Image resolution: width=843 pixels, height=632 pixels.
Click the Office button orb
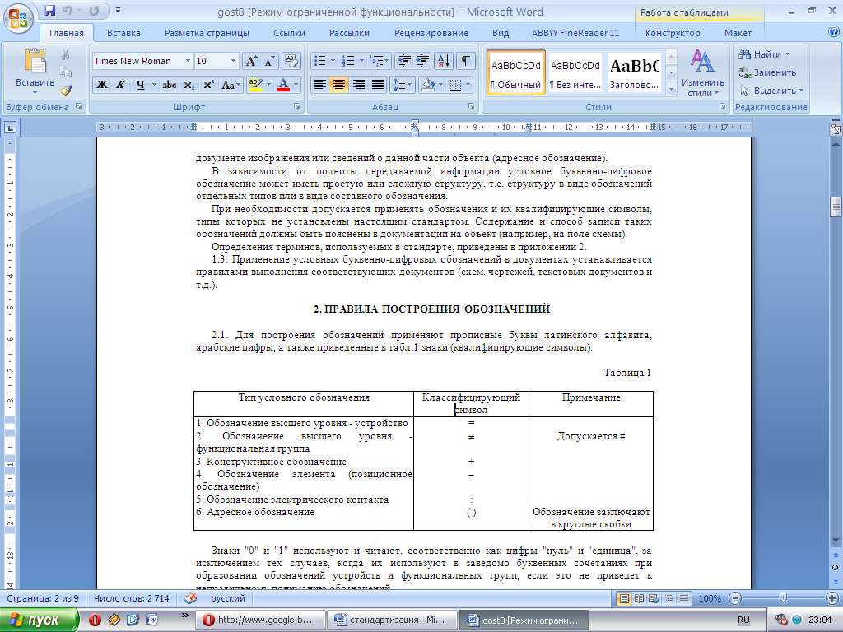pyautogui.click(x=18, y=18)
